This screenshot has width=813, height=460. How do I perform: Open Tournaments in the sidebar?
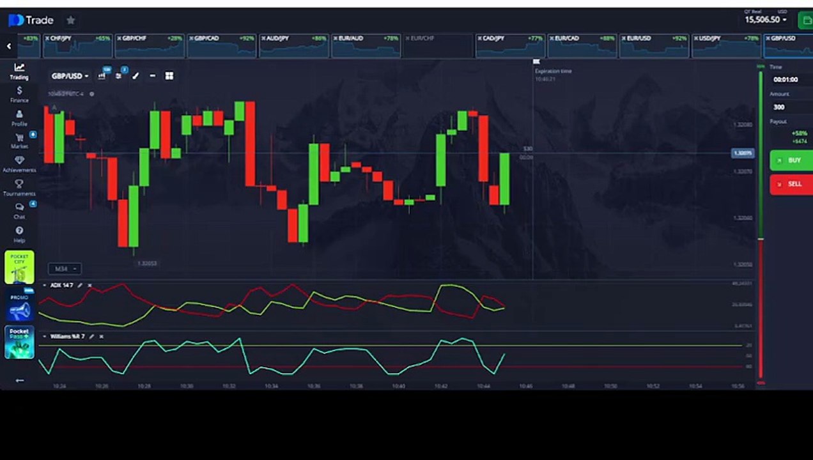(19, 188)
